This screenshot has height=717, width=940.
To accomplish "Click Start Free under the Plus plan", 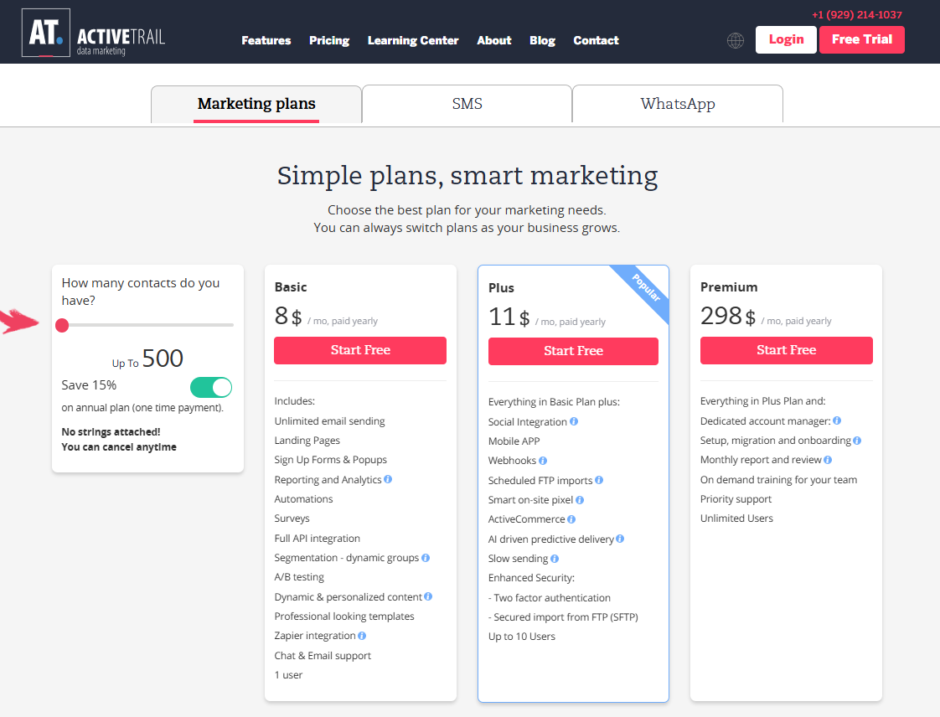I will [x=573, y=351].
